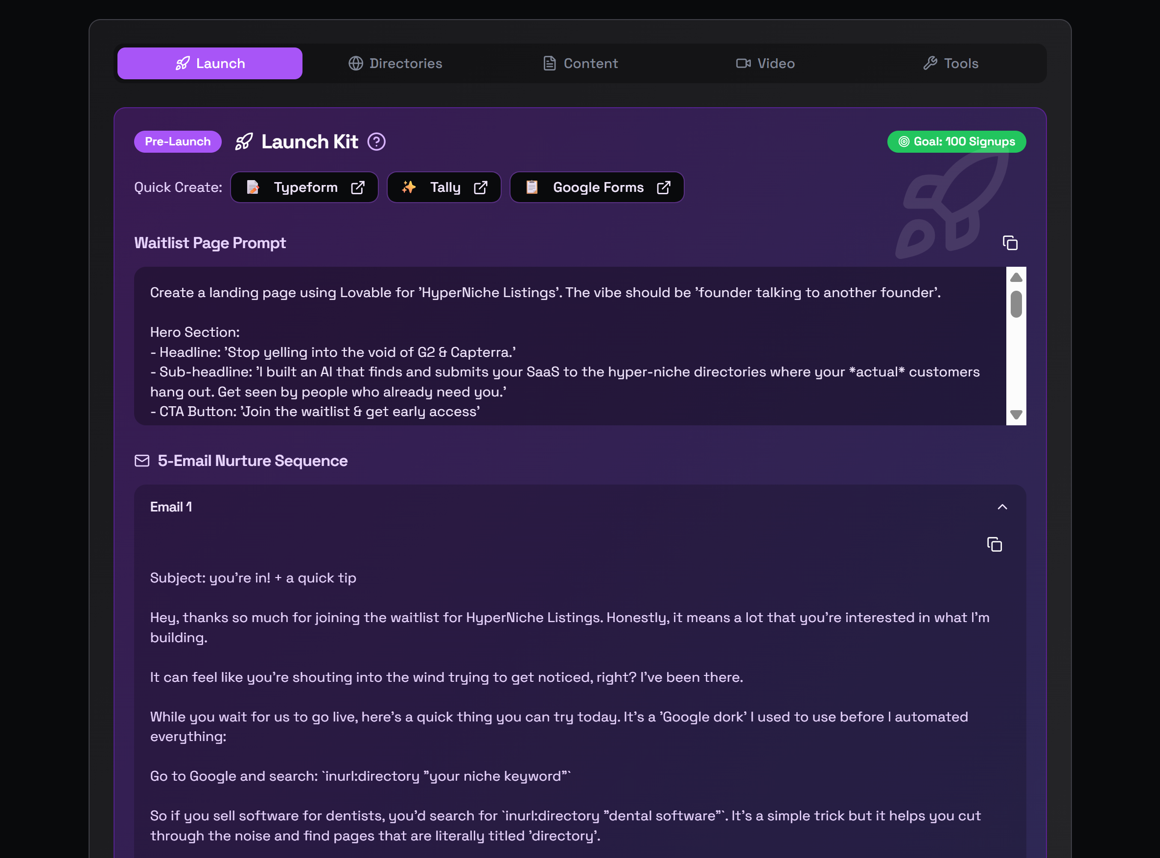
Task: Click the external link icon on Google Forms
Action: [x=663, y=187]
